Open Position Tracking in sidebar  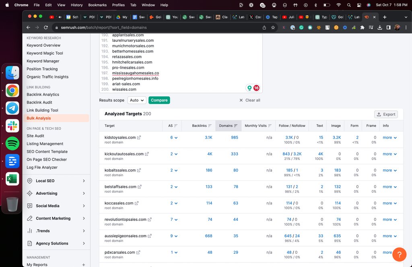tap(42, 69)
